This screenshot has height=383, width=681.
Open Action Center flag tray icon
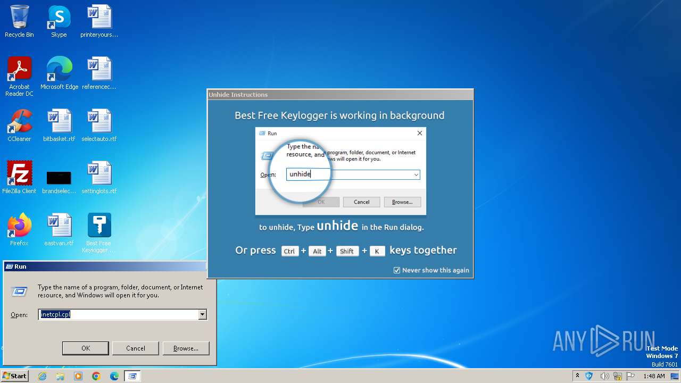[630, 376]
